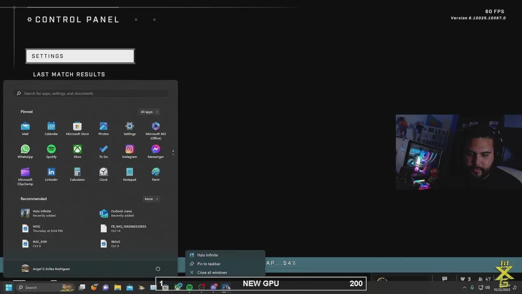Click the webcam overlay thumbnail
522x294 pixels.
(x=459, y=152)
